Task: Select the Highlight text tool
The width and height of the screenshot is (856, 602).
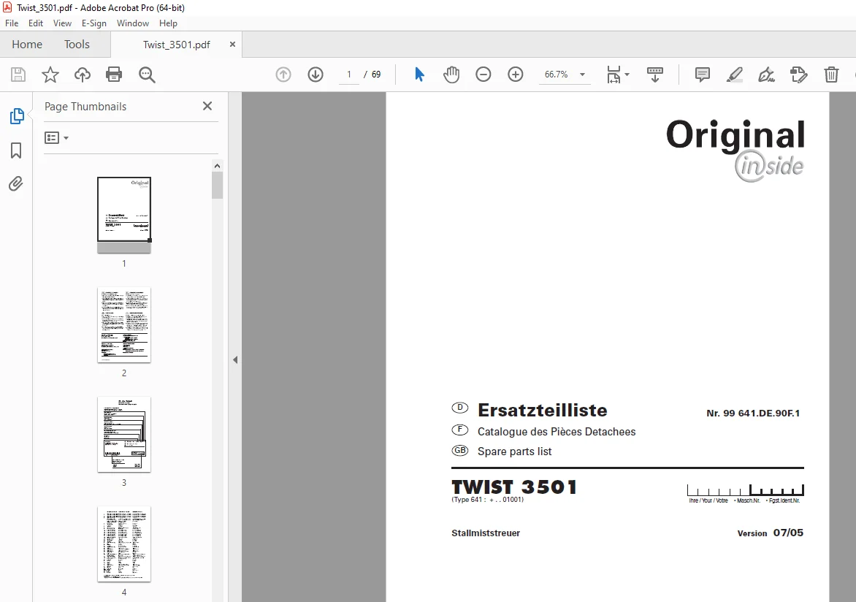Action: [x=735, y=75]
